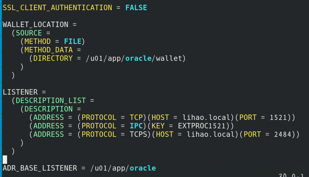
Task: Select the port number 1521
Action: 278,117
